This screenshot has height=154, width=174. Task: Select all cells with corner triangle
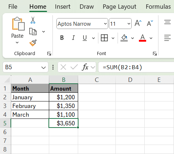[x=7, y=80]
